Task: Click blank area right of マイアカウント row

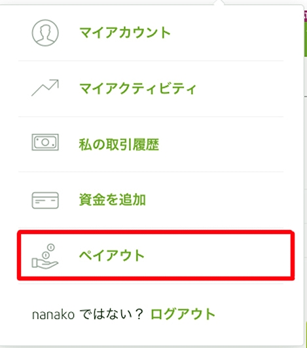Action: pos(227,33)
